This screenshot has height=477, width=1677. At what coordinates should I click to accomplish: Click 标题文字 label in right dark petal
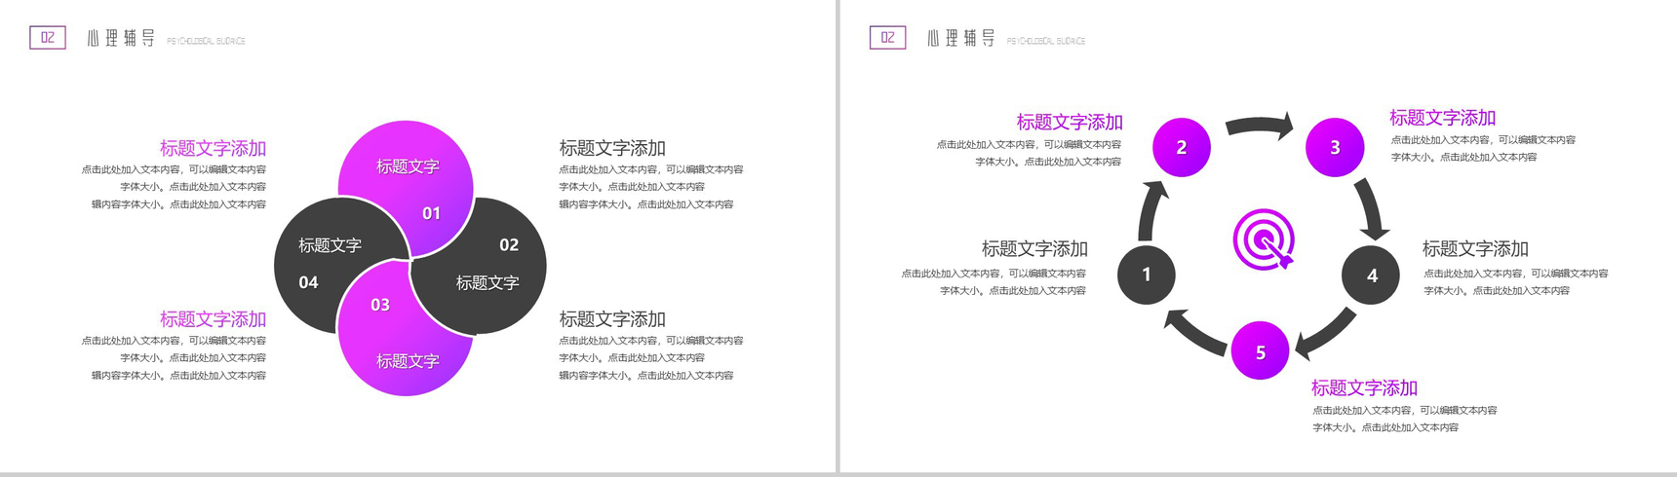tap(487, 282)
